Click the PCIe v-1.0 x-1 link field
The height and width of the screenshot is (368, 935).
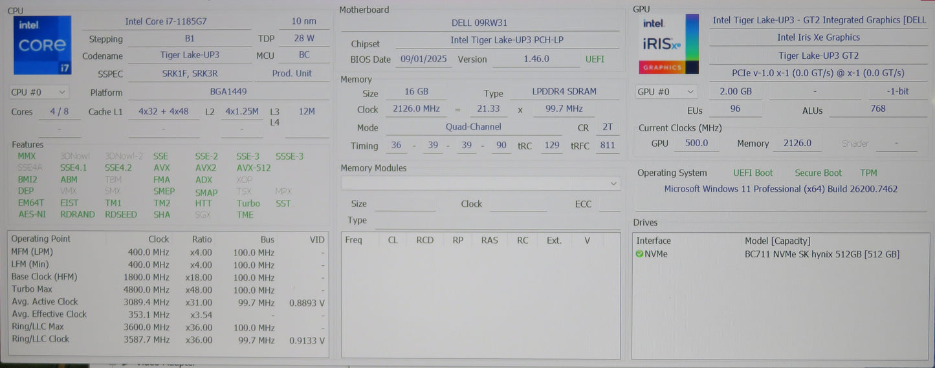819,73
